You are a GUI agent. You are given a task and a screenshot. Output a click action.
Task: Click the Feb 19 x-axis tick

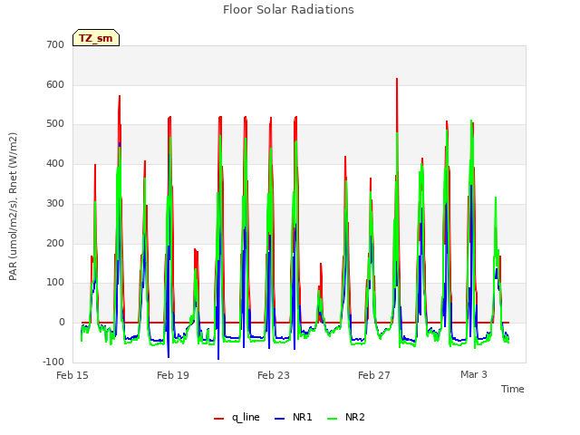tap(173, 375)
